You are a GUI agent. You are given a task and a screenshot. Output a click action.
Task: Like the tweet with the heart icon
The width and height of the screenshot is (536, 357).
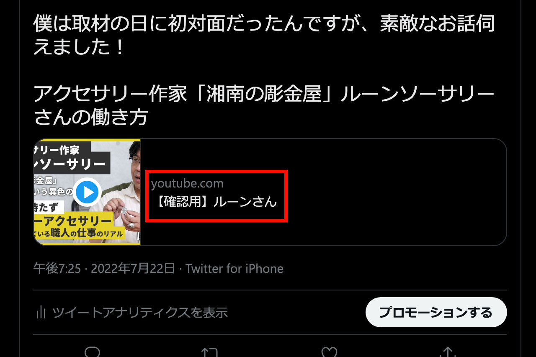click(330, 352)
